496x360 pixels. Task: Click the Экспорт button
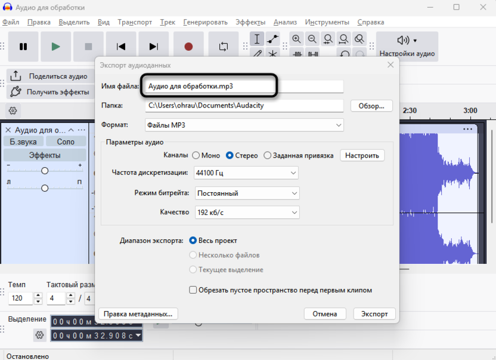click(374, 313)
